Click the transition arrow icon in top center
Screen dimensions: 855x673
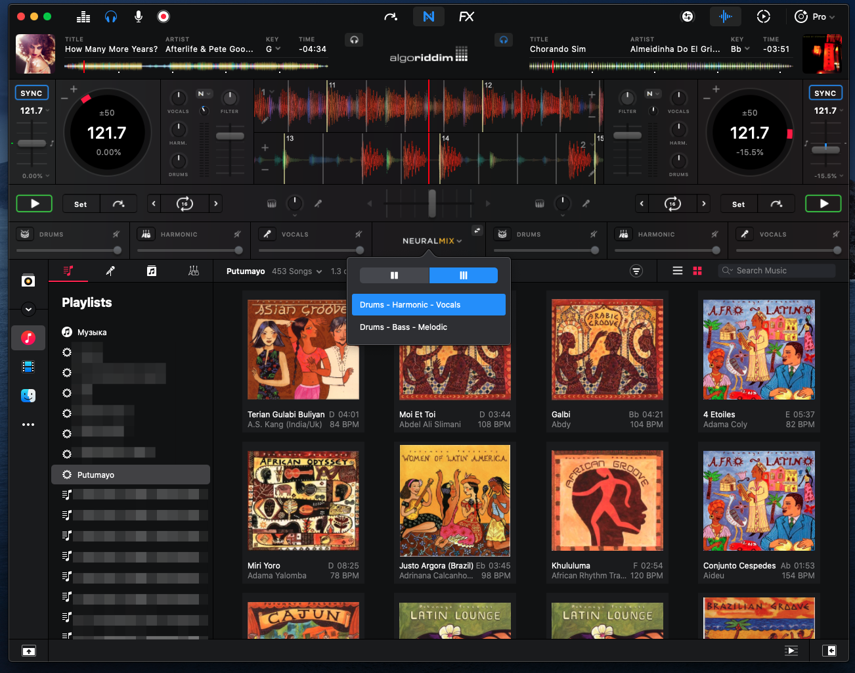coord(391,16)
